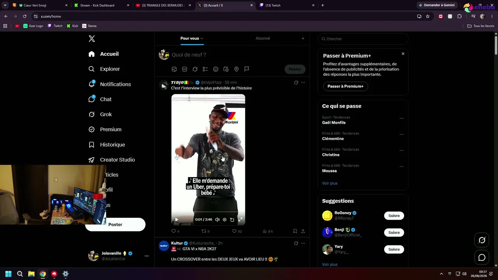Follow Ro0oney with the Suivre button
The height and width of the screenshot is (280, 498).
click(394, 216)
